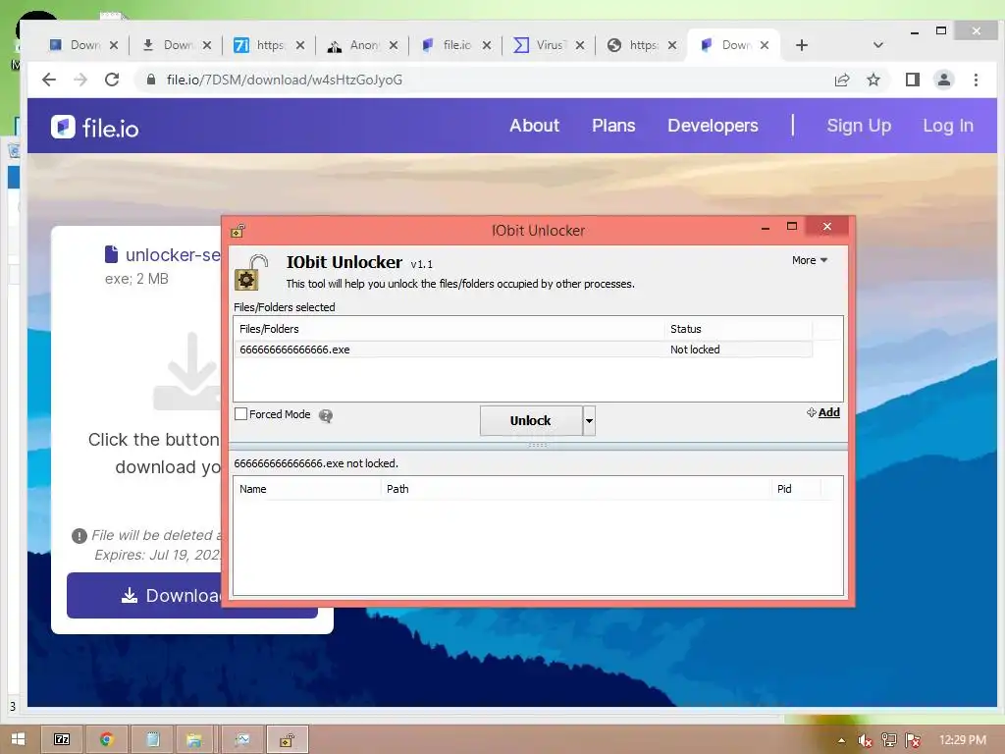1005x754 pixels.
Task: Click the site security padlock icon
Action: click(x=150, y=80)
